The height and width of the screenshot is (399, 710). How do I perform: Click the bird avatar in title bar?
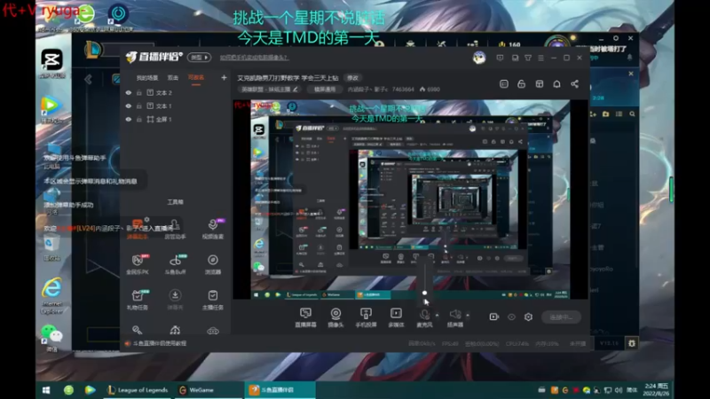479,58
